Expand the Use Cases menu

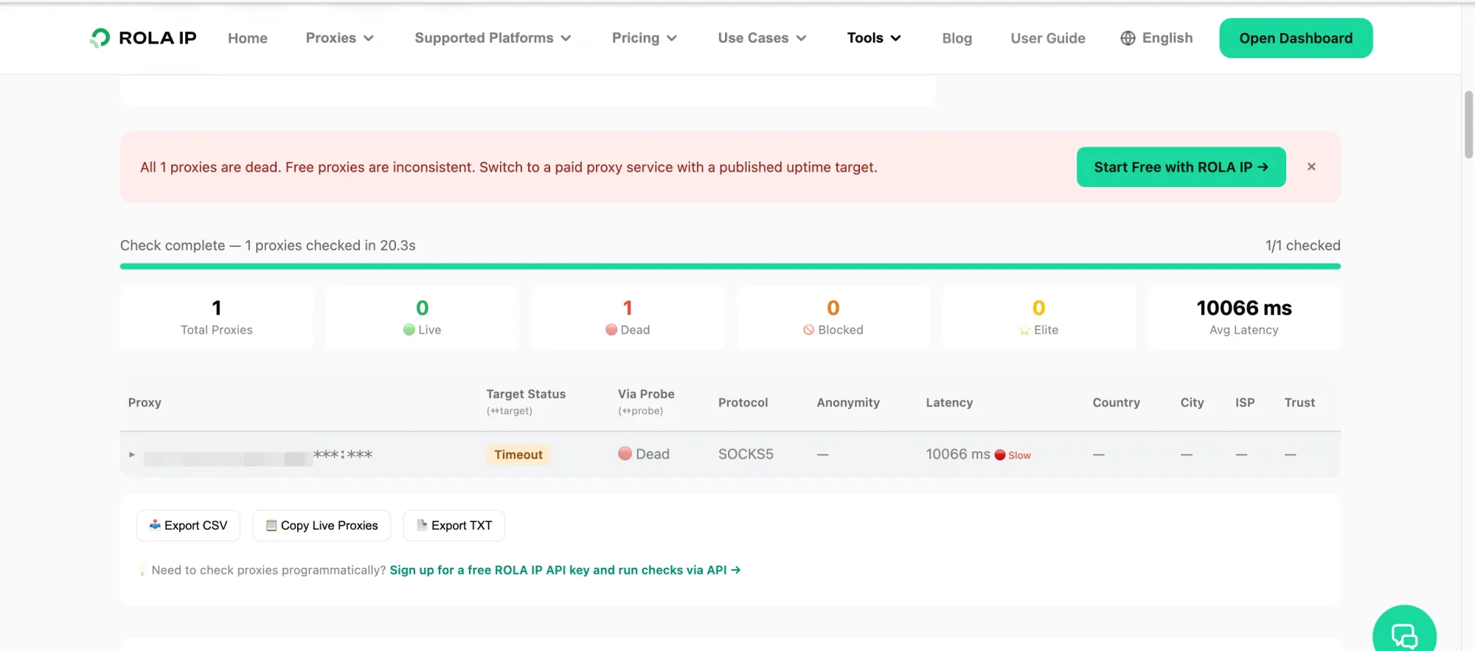(762, 38)
